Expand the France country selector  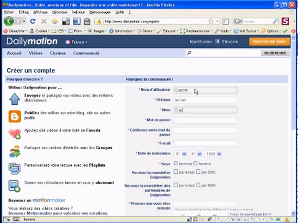pos(76,42)
